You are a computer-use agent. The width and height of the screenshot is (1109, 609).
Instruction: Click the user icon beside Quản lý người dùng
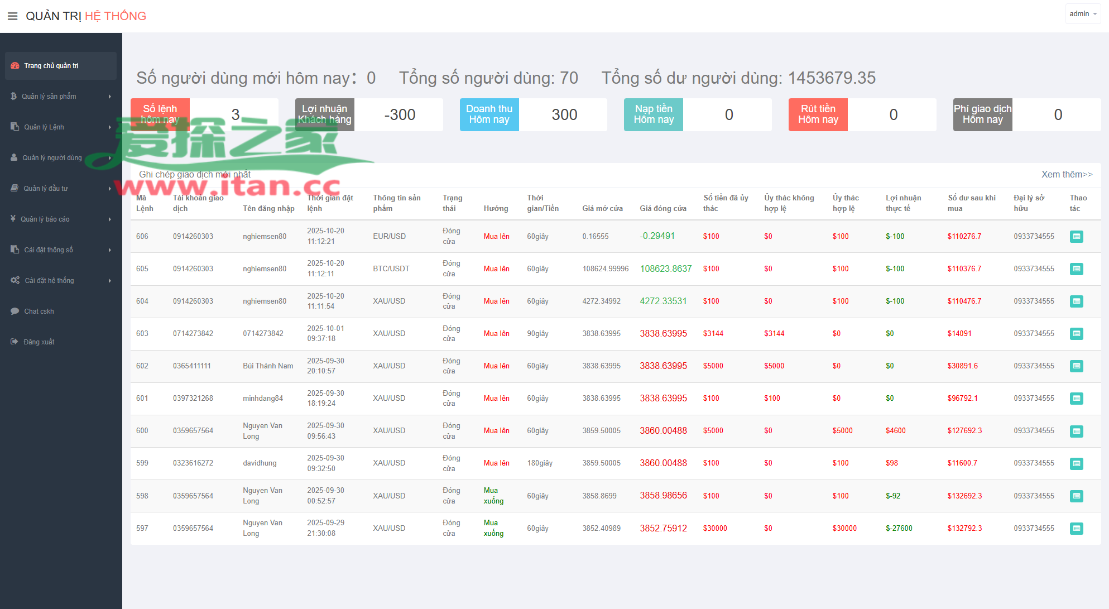click(14, 158)
